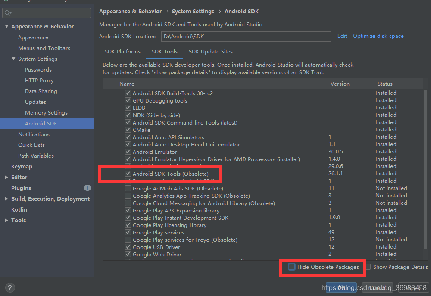Check Google AdMob Ads SDK (Obsolete)
The image size is (431, 296).
click(128, 189)
